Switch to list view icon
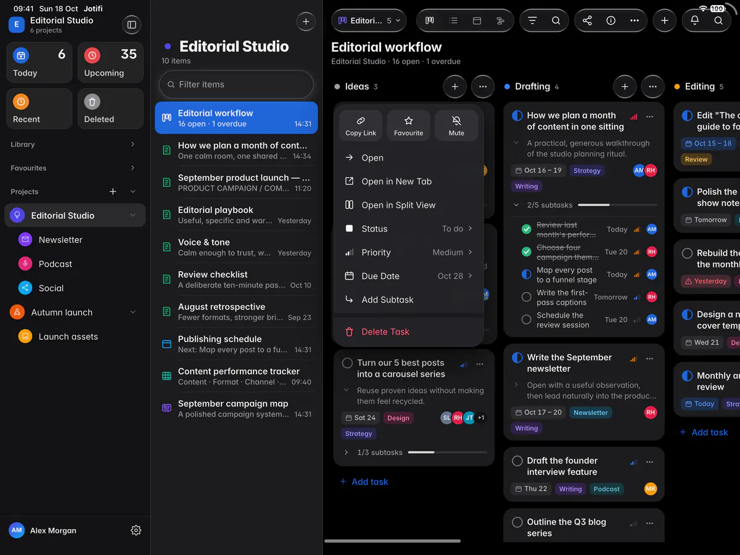The height and width of the screenshot is (555, 740). pos(454,20)
